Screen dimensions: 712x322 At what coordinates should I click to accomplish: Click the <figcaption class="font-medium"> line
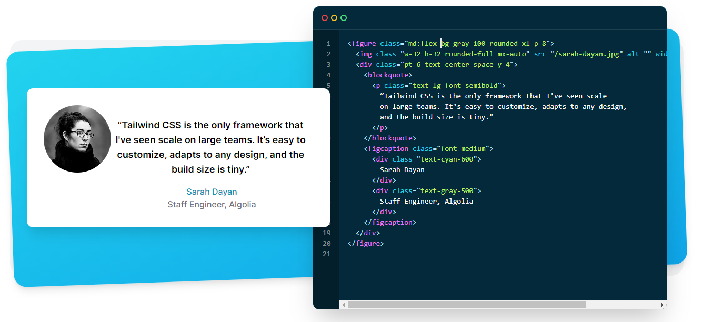click(428, 149)
